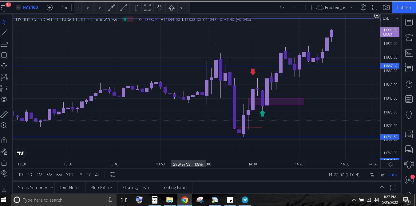This screenshot has width=416, height=206.
Task: Select the ruler measure tool
Action: (x=4, y=114)
